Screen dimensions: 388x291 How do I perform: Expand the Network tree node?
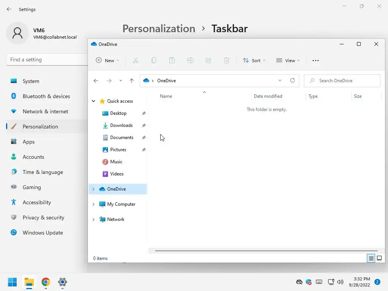coord(94,219)
